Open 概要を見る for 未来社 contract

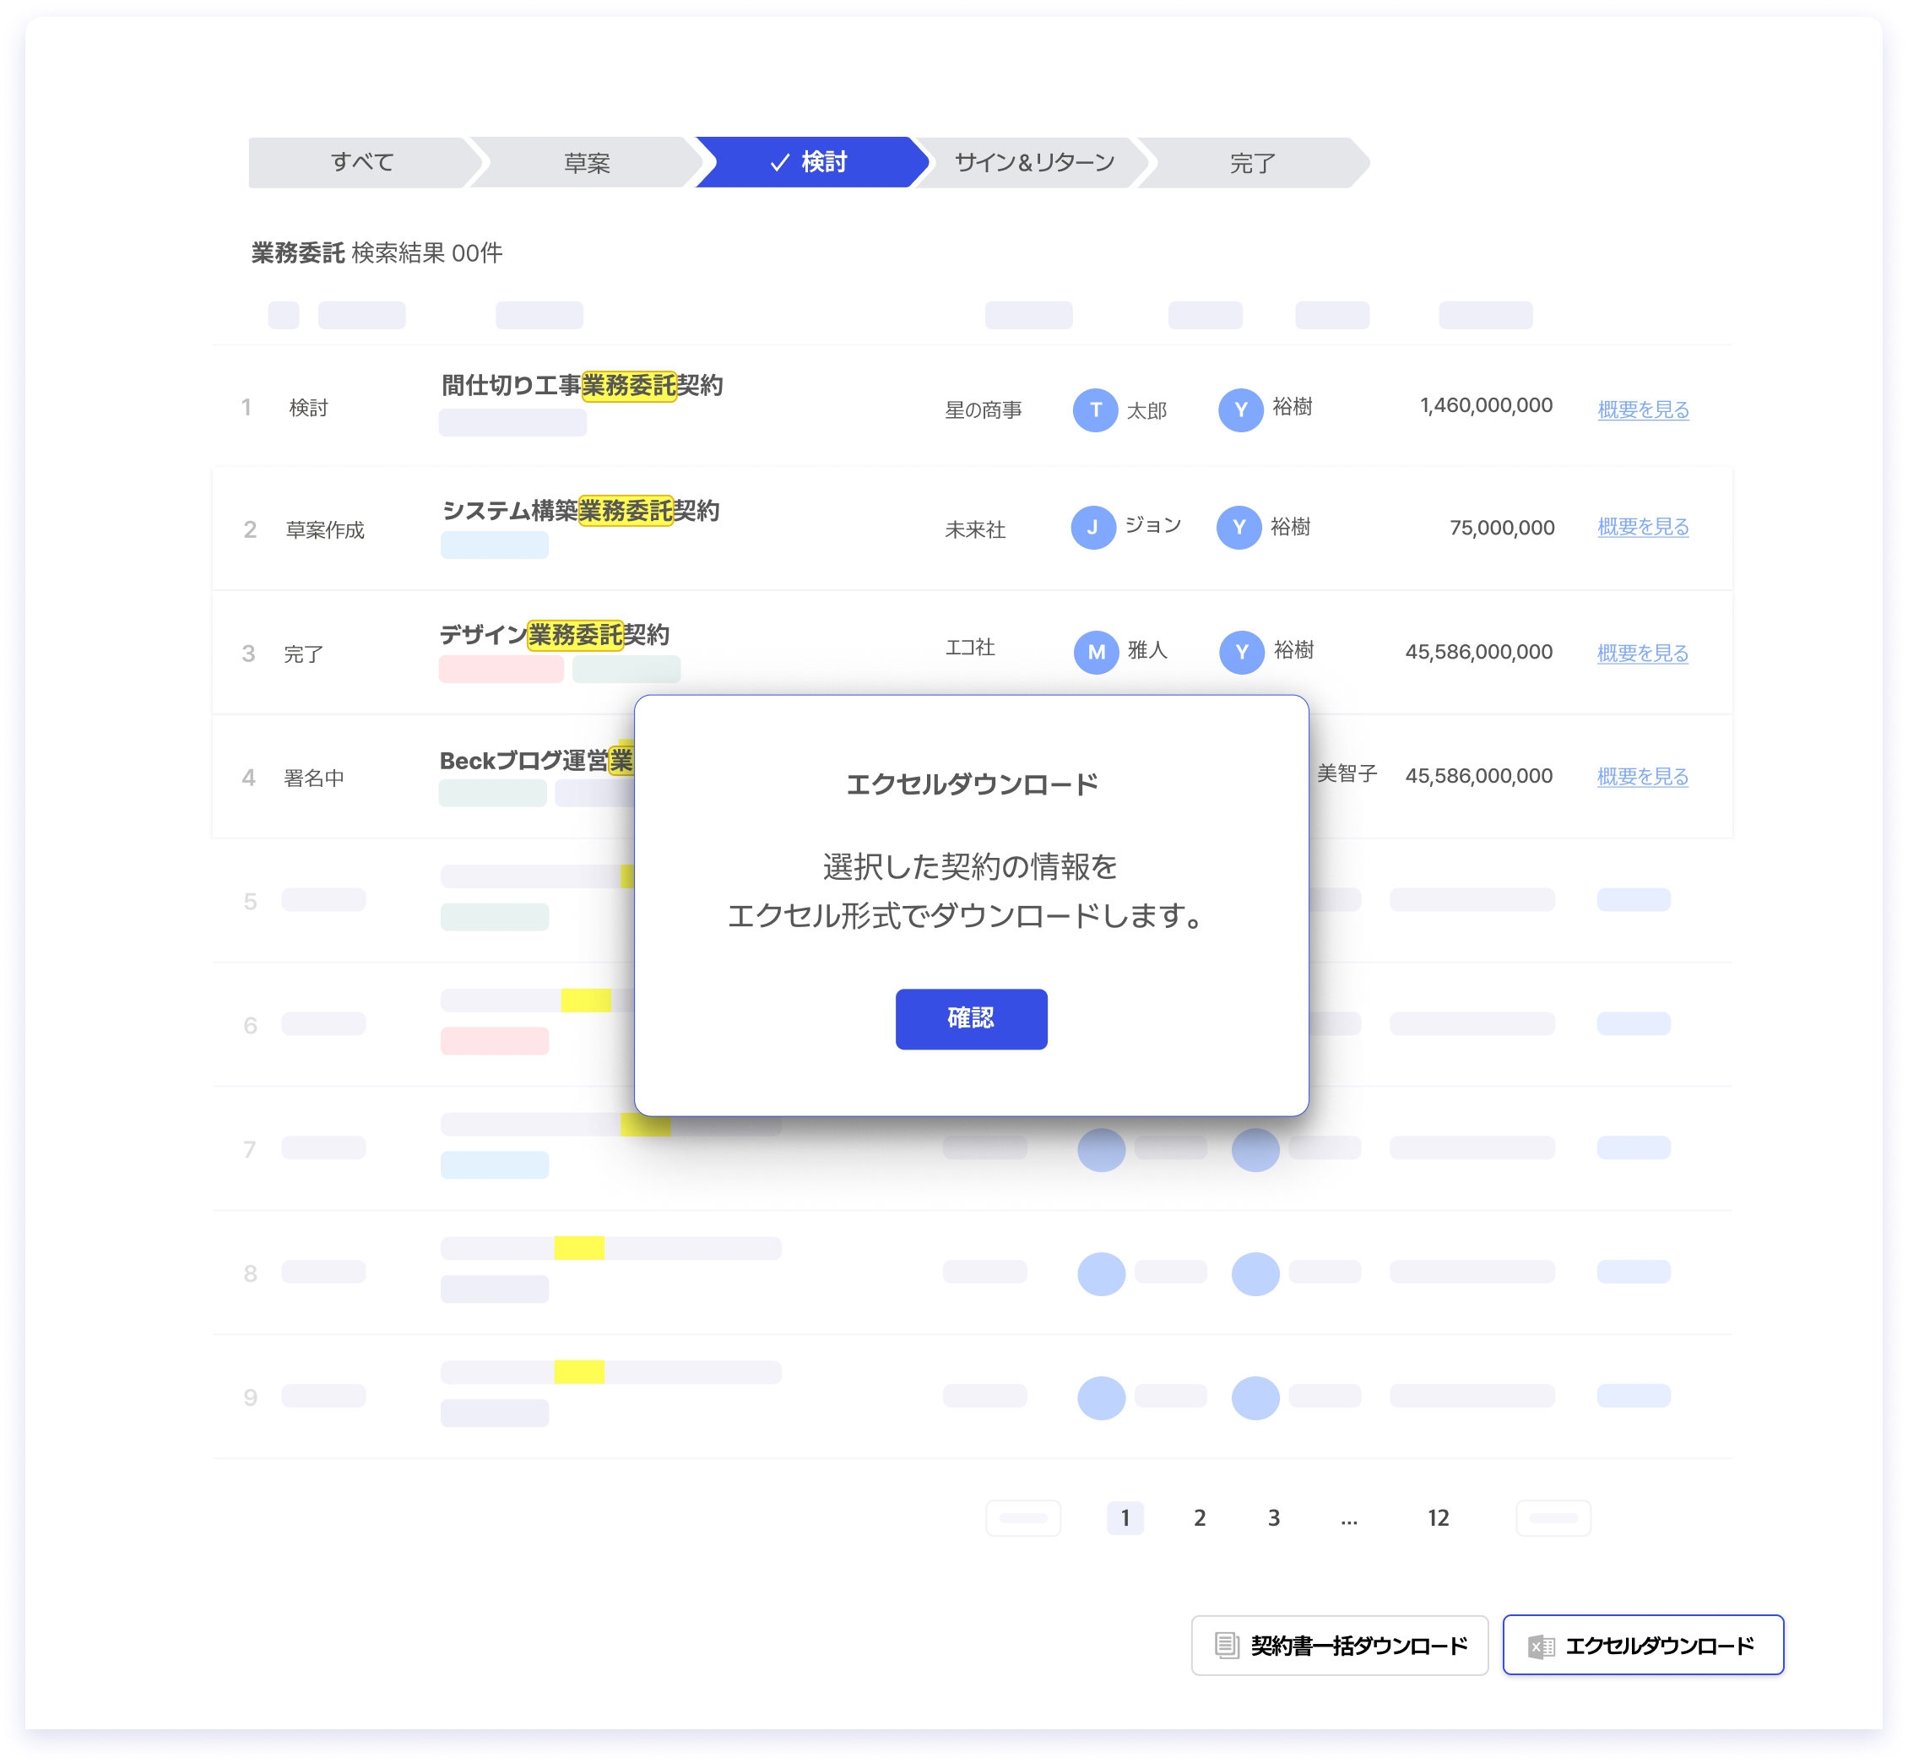pyautogui.click(x=1643, y=528)
